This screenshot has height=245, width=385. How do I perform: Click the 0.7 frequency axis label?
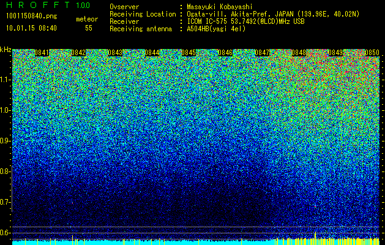click(5, 202)
